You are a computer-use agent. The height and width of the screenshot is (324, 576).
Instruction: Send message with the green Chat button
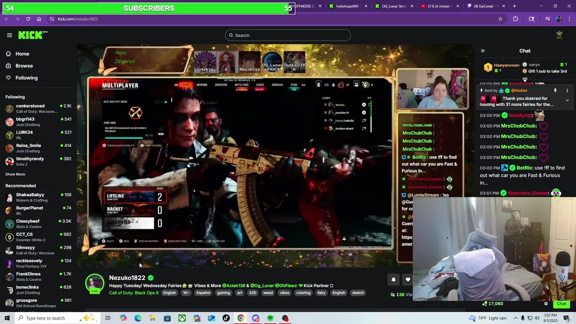pyautogui.click(x=562, y=304)
